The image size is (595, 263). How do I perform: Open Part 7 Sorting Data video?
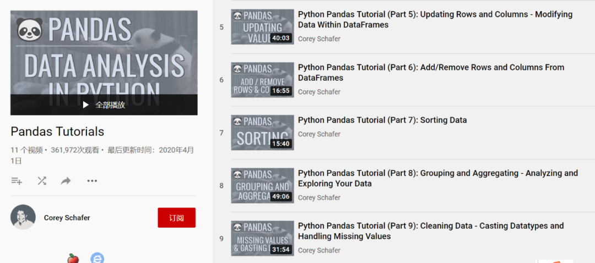click(x=382, y=120)
